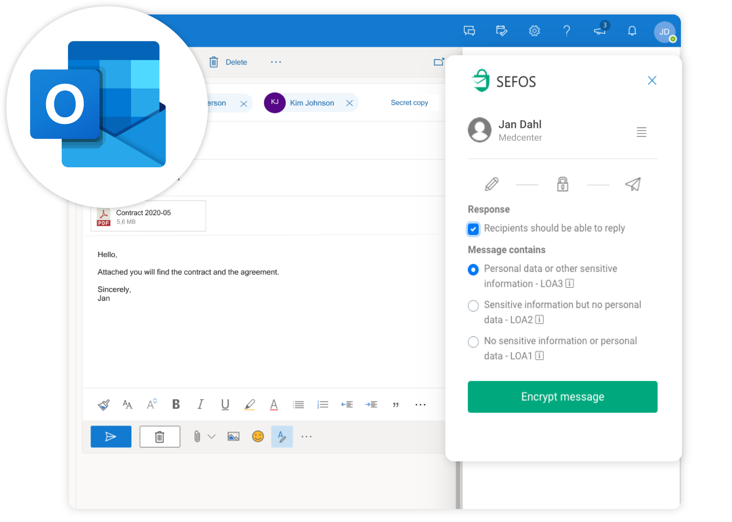Go to the paper plane send step
The width and height of the screenshot is (732, 522).
coord(633,184)
